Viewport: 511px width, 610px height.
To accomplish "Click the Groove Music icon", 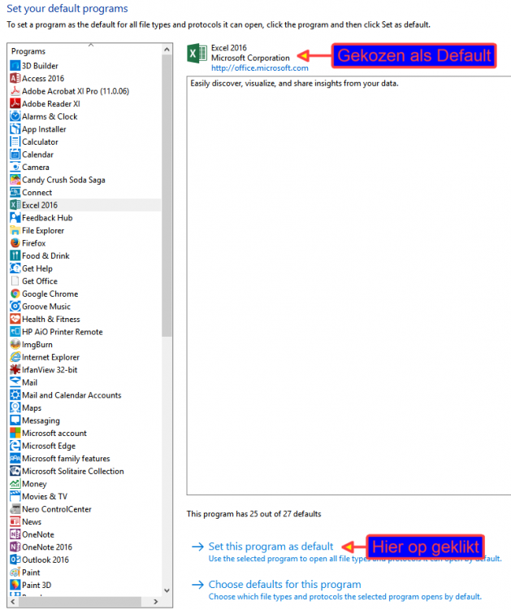I will [15, 306].
